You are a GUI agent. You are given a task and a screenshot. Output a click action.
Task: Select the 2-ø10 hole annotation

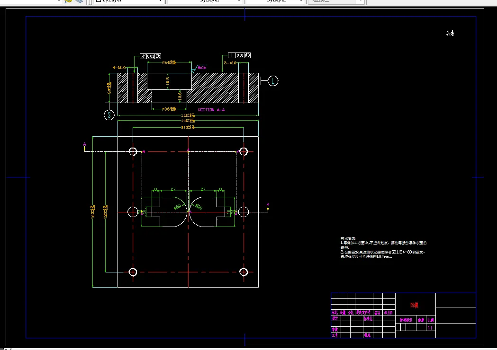[x=230, y=63]
